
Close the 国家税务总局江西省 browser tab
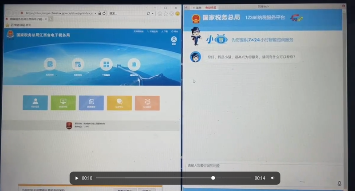(46, 19)
